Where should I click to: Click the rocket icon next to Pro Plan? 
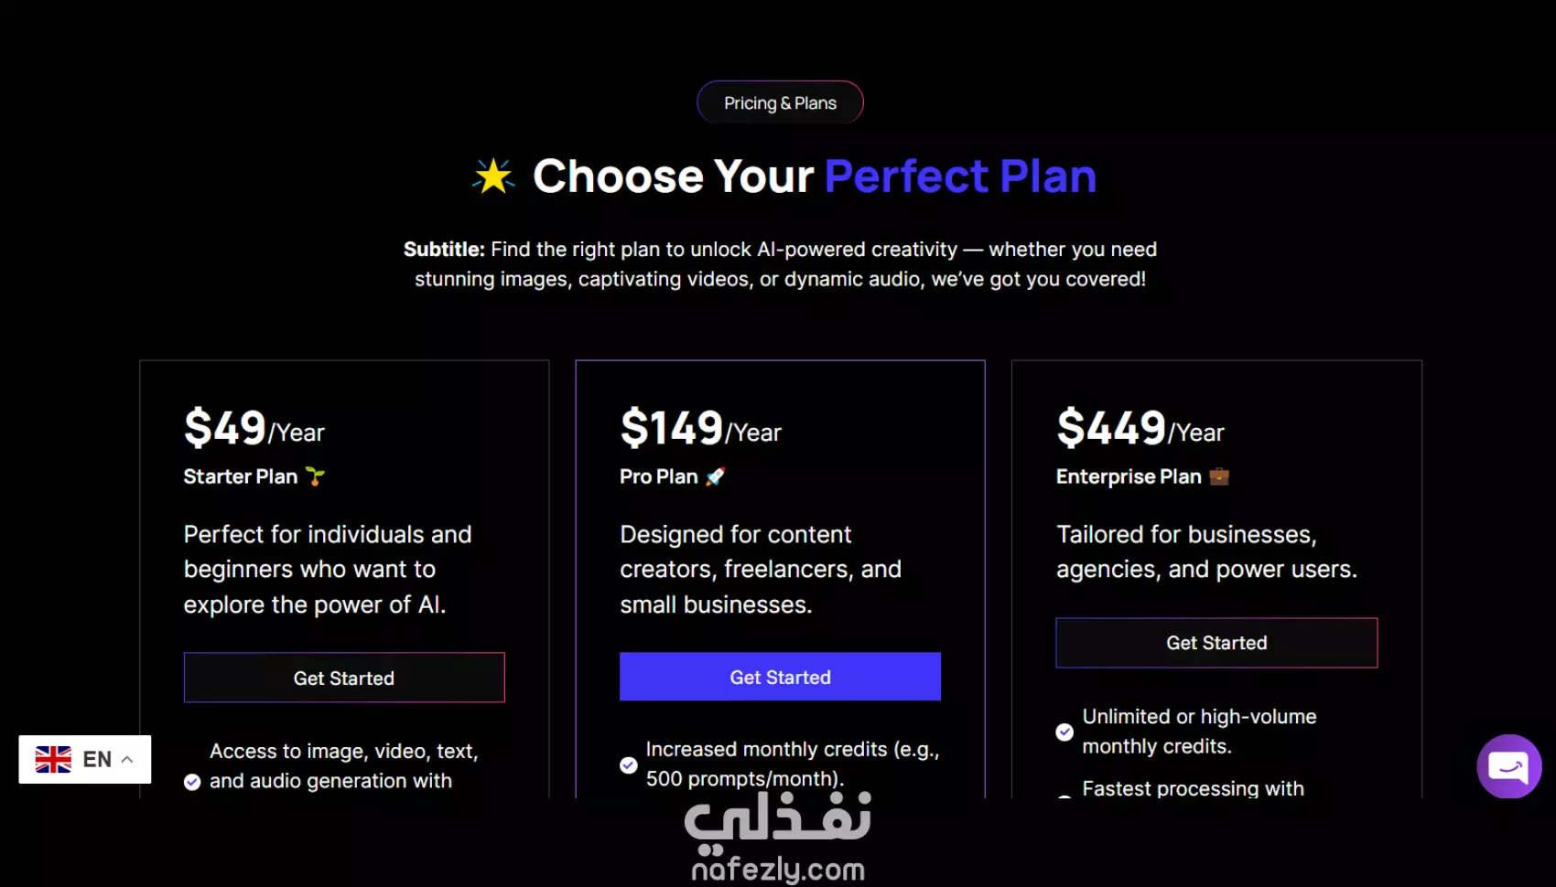tap(716, 476)
